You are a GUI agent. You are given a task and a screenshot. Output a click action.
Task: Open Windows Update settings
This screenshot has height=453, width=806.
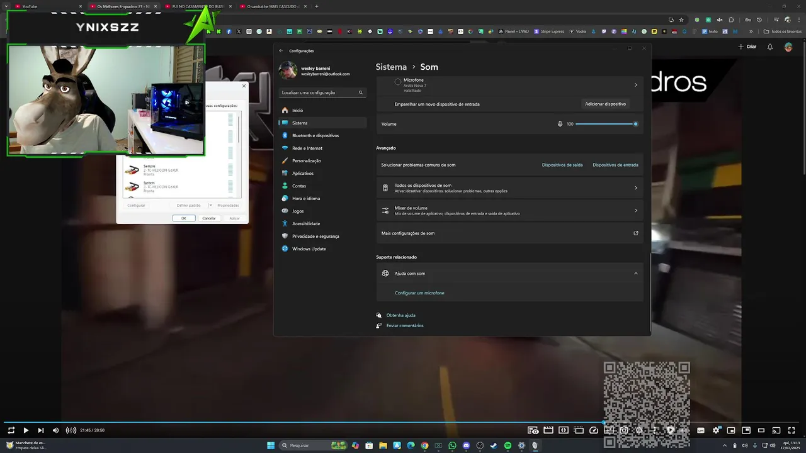click(322, 249)
